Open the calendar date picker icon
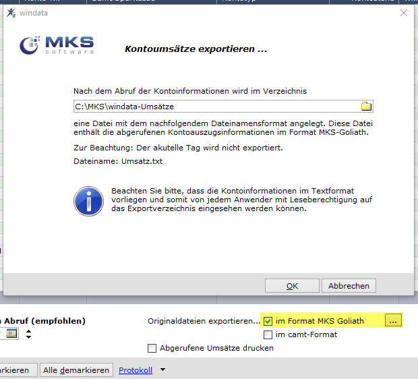The width and height of the screenshot is (418, 379). 11,333
